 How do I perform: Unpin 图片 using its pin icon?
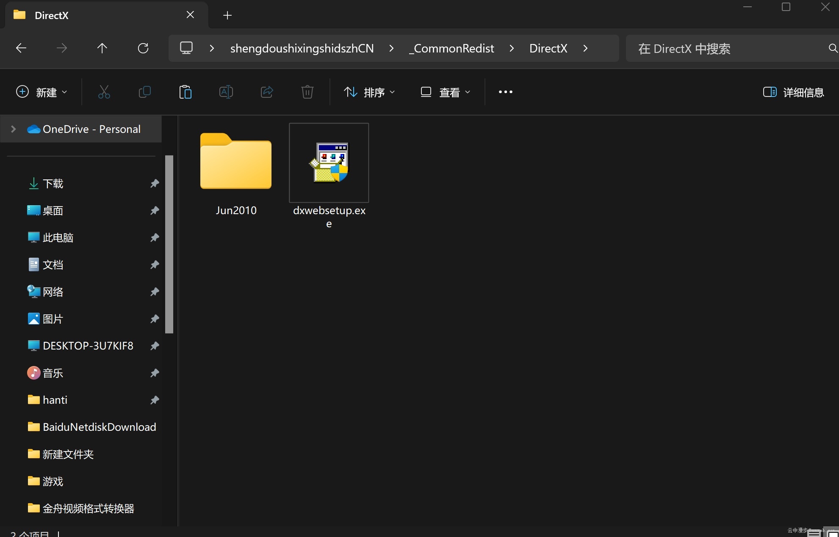tap(155, 319)
